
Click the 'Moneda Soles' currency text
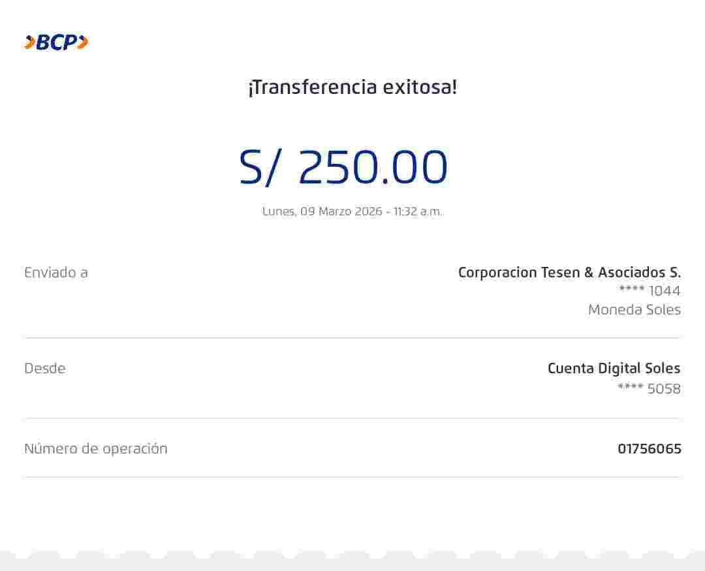pos(634,309)
